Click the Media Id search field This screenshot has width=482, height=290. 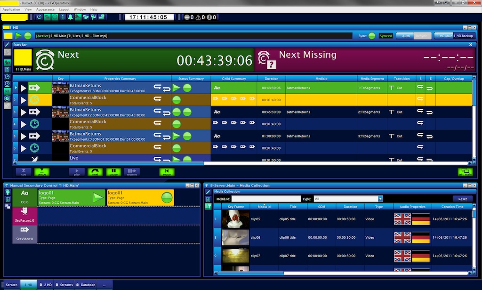point(265,199)
